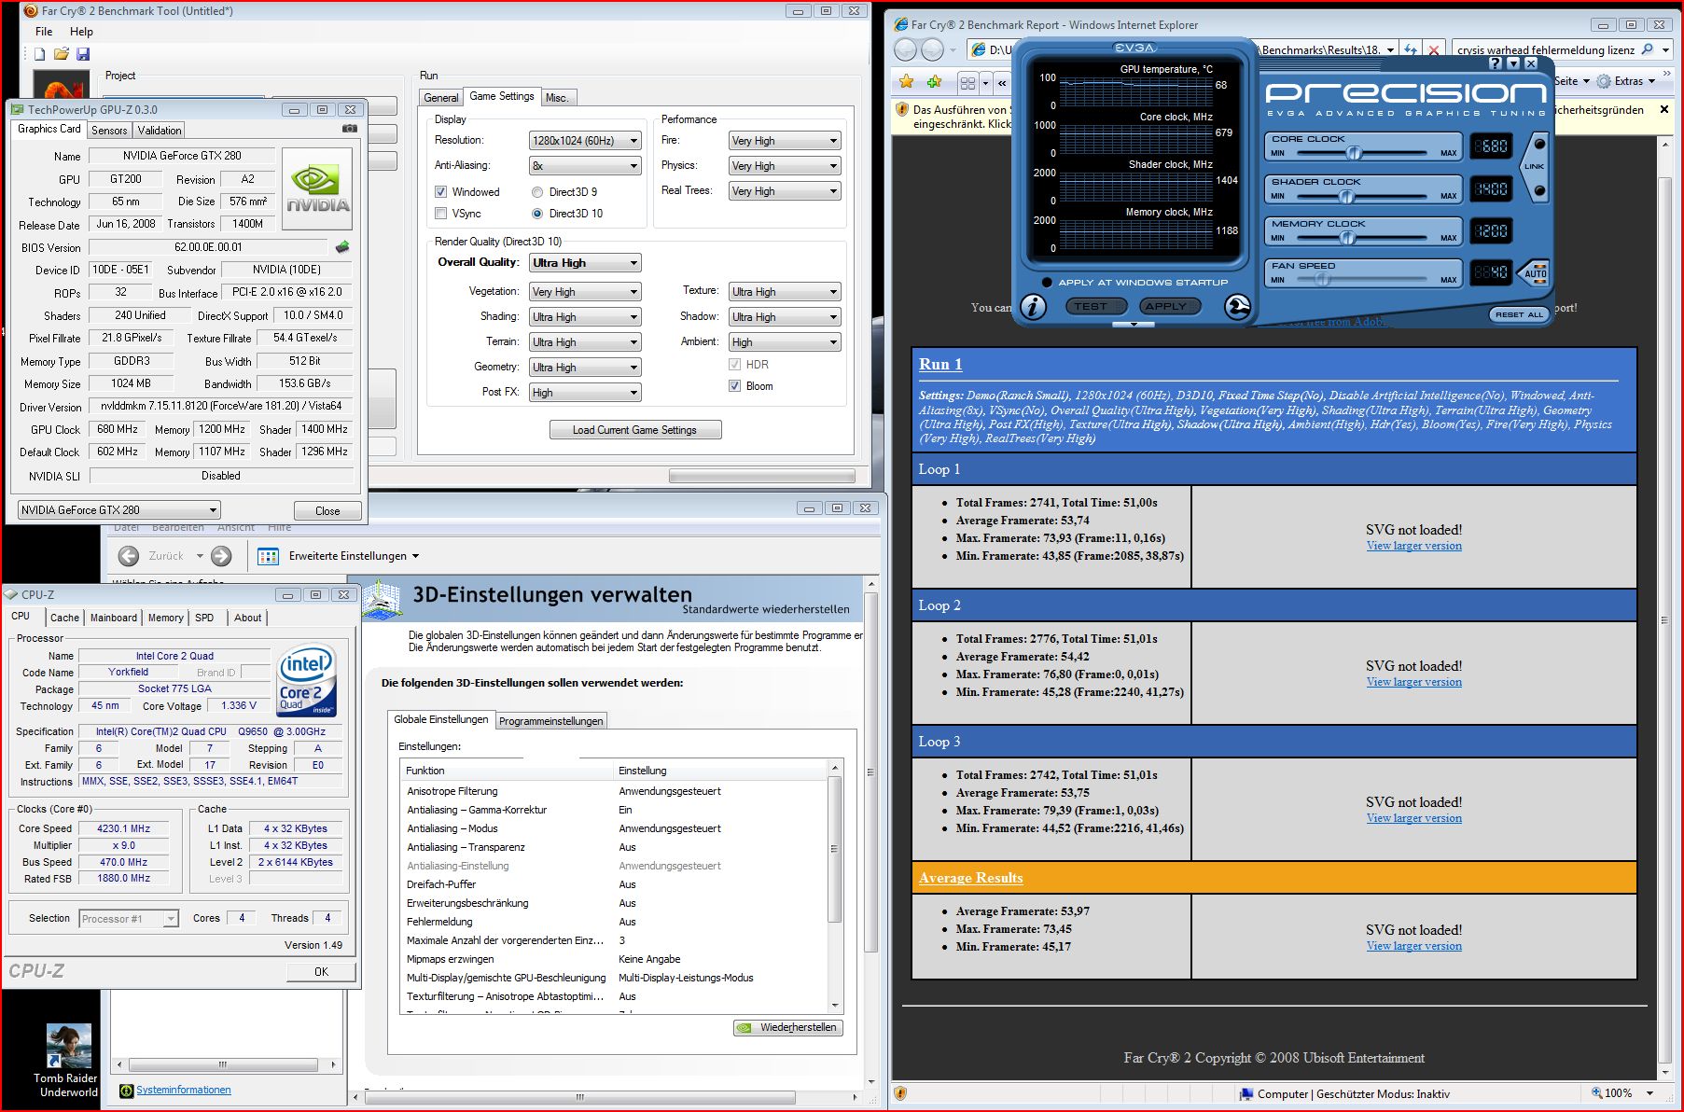The height and width of the screenshot is (1112, 1684).
Task: Switch to GPU-Z Sensors tab
Action: click(109, 131)
